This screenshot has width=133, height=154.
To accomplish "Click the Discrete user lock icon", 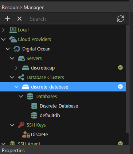I will click(x=26, y=135).
